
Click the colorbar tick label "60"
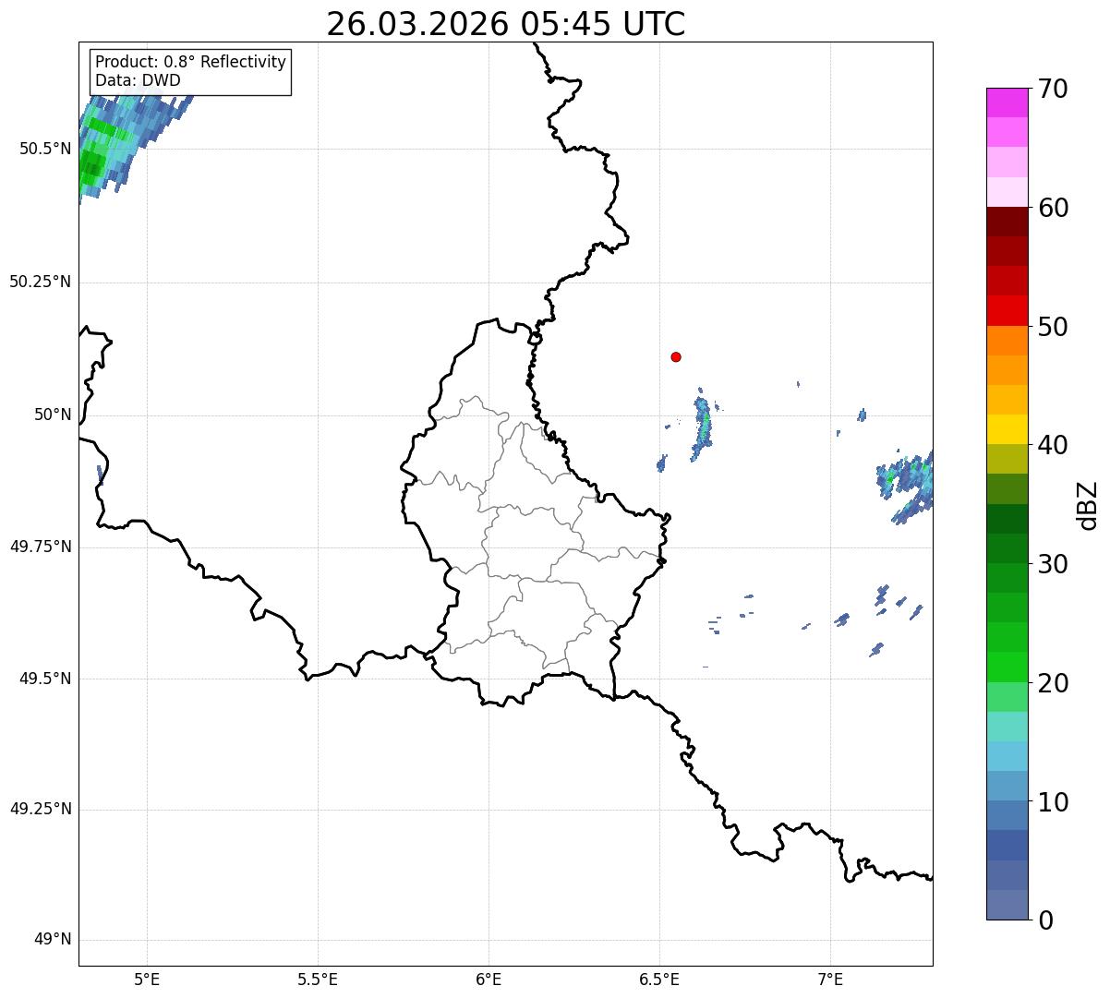pyautogui.click(x=1053, y=209)
